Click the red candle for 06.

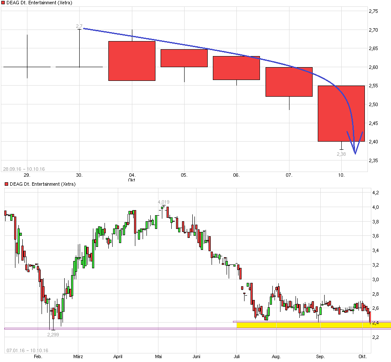(236, 68)
